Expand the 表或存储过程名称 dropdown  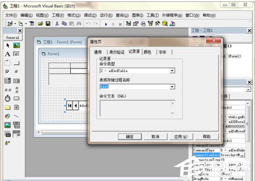pos(172,87)
